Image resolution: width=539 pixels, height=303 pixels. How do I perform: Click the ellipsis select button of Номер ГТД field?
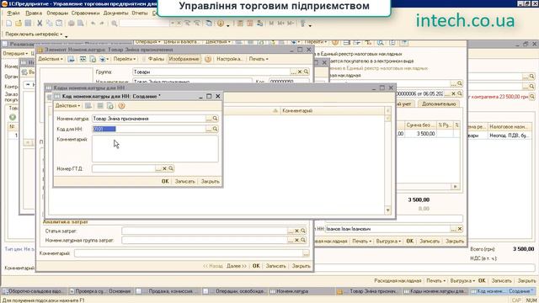pos(158,168)
